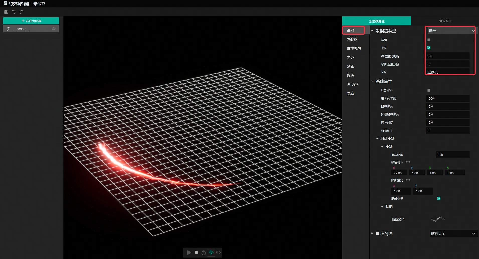Open the 旋转 category
This screenshot has width=479, height=259.
pyautogui.click(x=356, y=75)
